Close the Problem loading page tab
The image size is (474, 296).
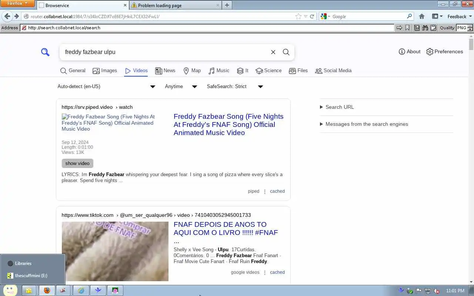218,5
